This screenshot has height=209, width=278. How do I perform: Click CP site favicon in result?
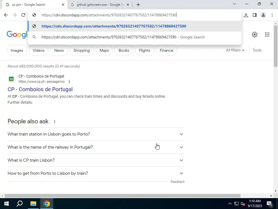(11, 79)
